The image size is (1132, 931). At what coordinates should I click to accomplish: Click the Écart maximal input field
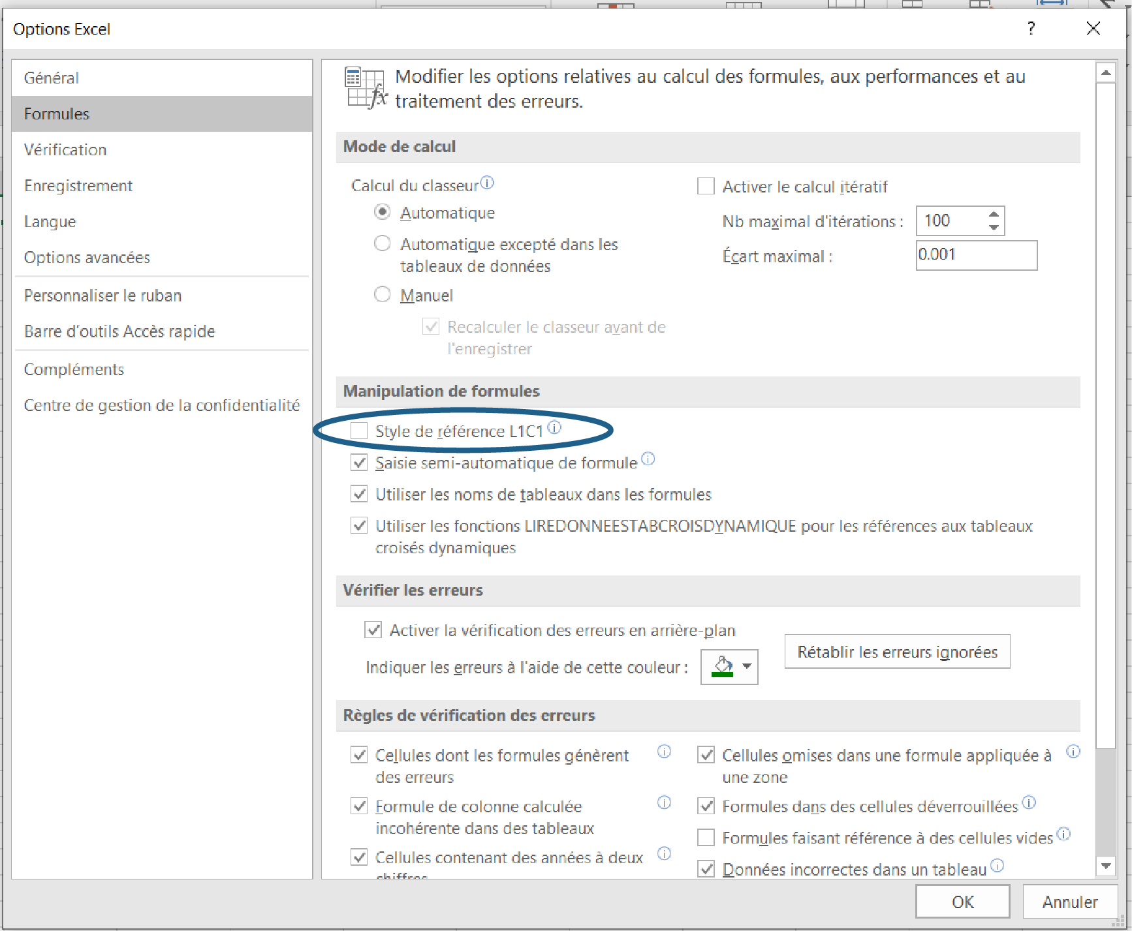coord(977,255)
